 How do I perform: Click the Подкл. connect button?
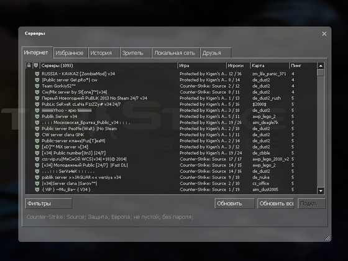pos(311,204)
